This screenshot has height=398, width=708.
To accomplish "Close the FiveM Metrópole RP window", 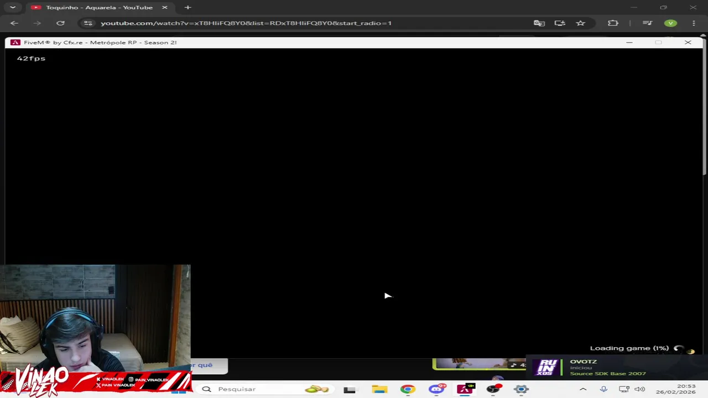I will [x=688, y=43].
